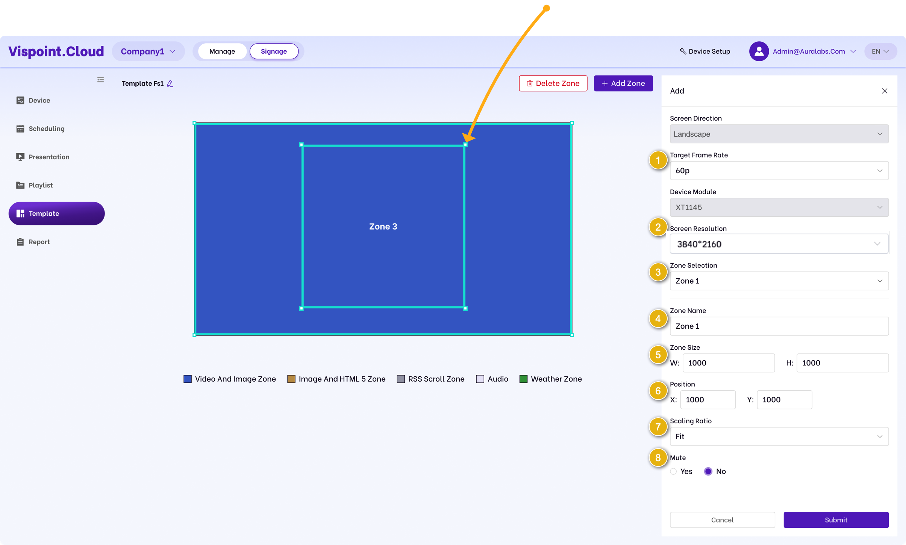Select the Yes option under Mute
This screenshot has height=545, width=906.
point(673,471)
